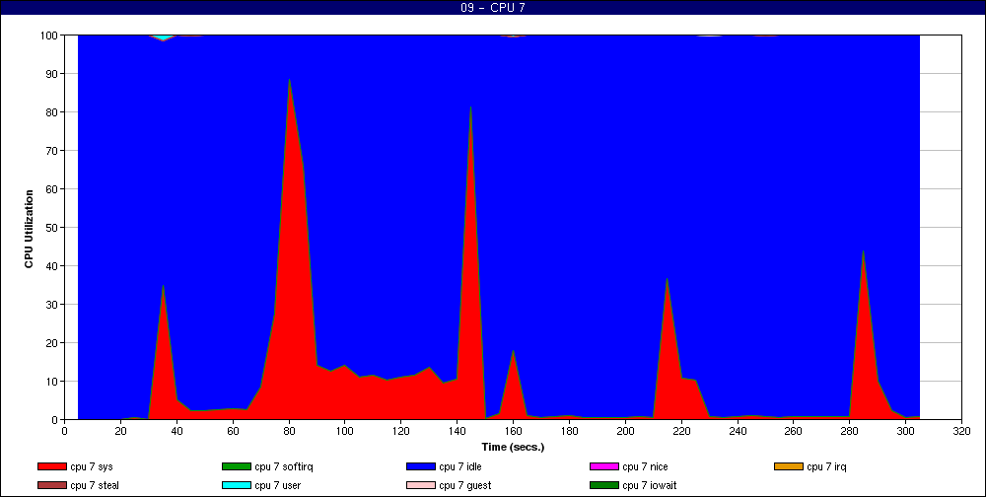The height and width of the screenshot is (497, 986).
Task: Click the 0 tick label on the time axis
Action: tap(64, 431)
